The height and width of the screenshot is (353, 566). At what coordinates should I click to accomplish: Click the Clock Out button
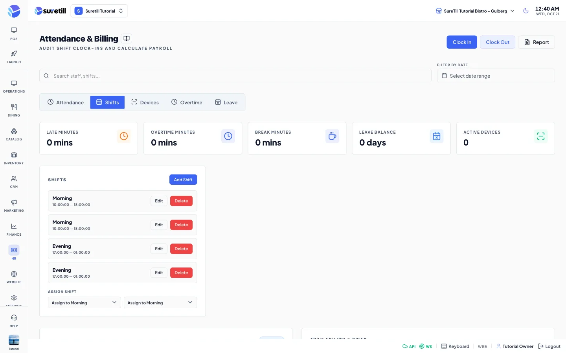pos(498,42)
